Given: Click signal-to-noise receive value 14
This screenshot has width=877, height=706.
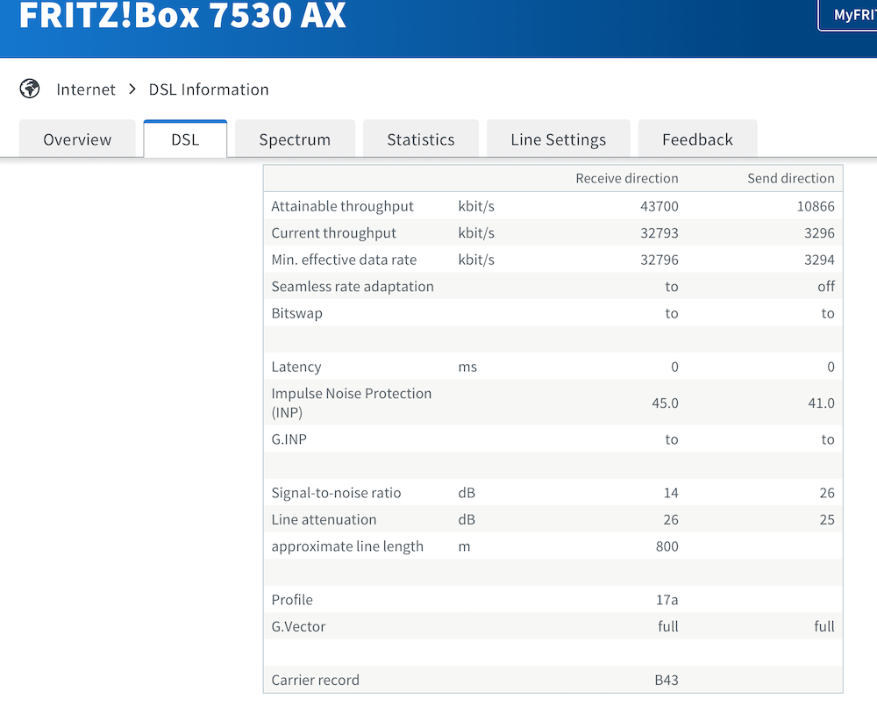Looking at the screenshot, I should tap(671, 493).
